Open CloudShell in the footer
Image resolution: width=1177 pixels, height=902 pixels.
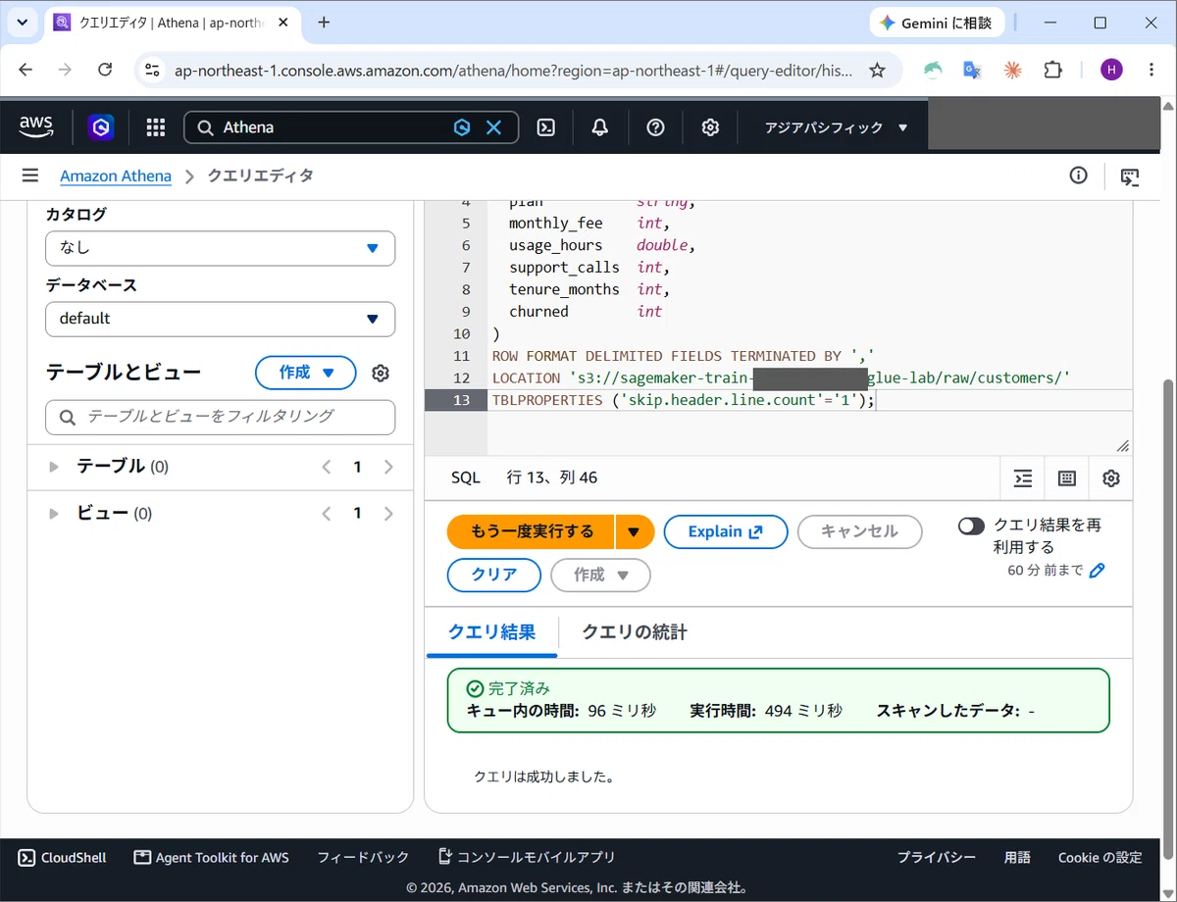point(63,858)
